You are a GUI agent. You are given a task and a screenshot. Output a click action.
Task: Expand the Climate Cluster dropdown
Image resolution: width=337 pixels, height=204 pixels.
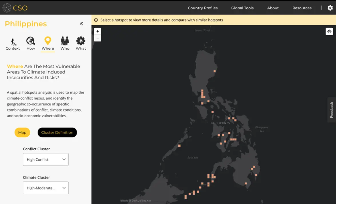(x=45, y=188)
